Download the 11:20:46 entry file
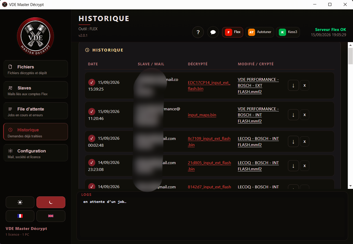 293,115
